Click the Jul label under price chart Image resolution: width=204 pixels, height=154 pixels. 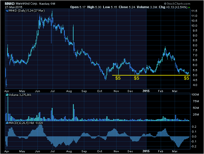(52, 91)
